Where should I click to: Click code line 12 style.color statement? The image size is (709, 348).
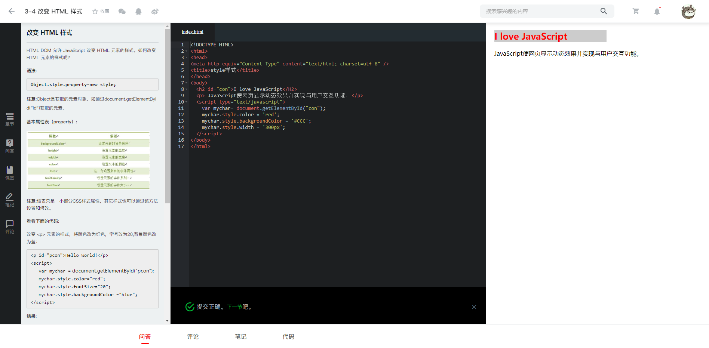tap(240, 115)
